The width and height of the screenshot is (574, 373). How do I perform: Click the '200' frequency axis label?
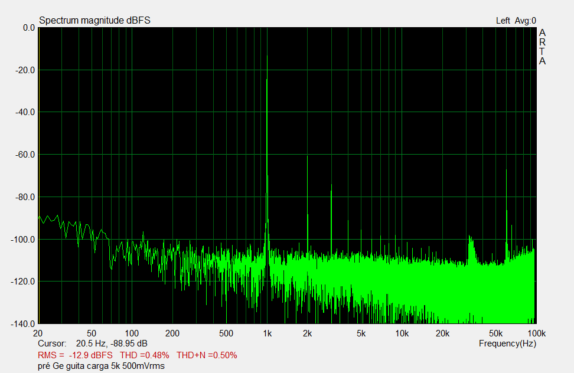click(172, 333)
